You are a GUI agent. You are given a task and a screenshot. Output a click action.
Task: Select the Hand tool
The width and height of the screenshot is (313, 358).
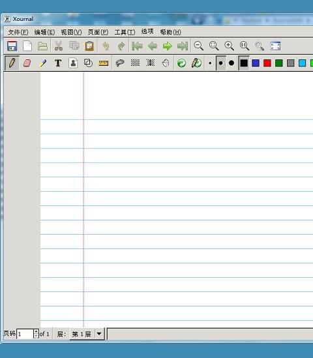[x=166, y=63]
